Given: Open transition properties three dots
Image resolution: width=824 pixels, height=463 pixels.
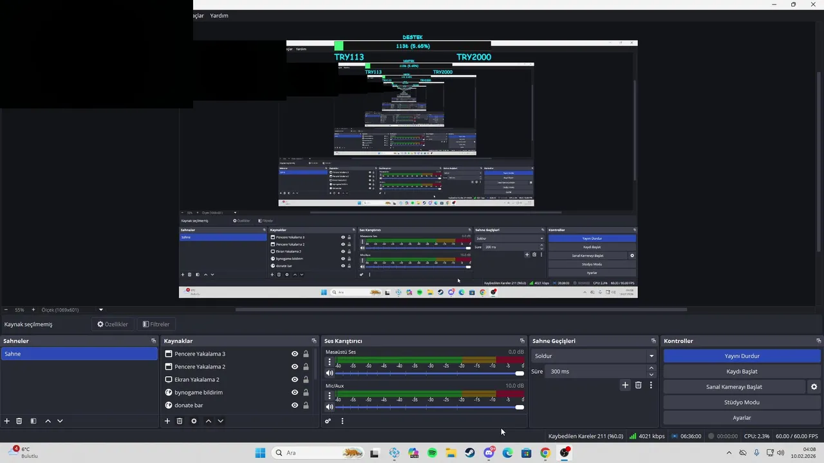Looking at the screenshot, I should pos(651,385).
